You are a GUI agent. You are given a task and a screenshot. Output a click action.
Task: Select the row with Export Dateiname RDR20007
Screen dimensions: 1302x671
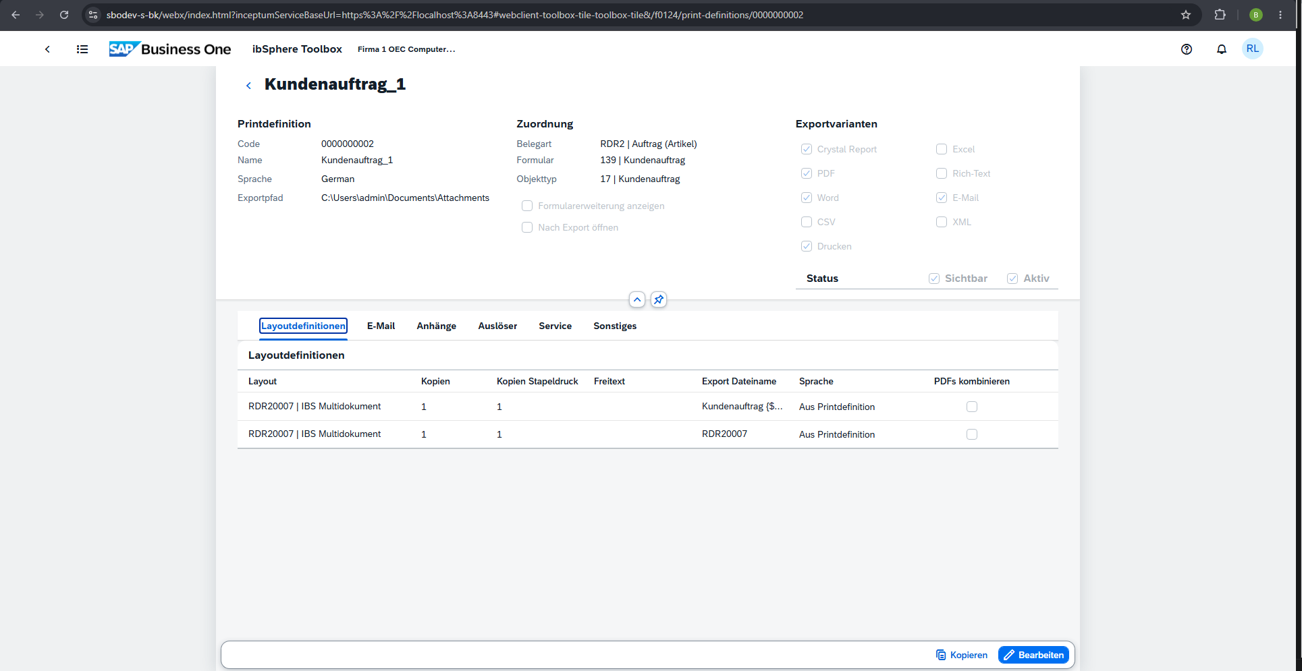(648, 434)
